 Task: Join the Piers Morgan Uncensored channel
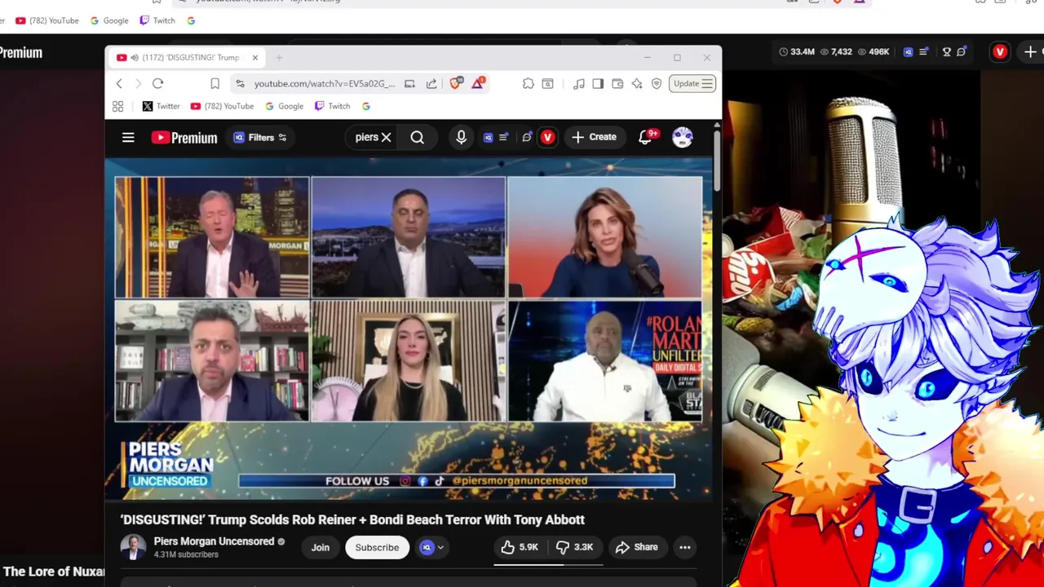pyautogui.click(x=321, y=547)
